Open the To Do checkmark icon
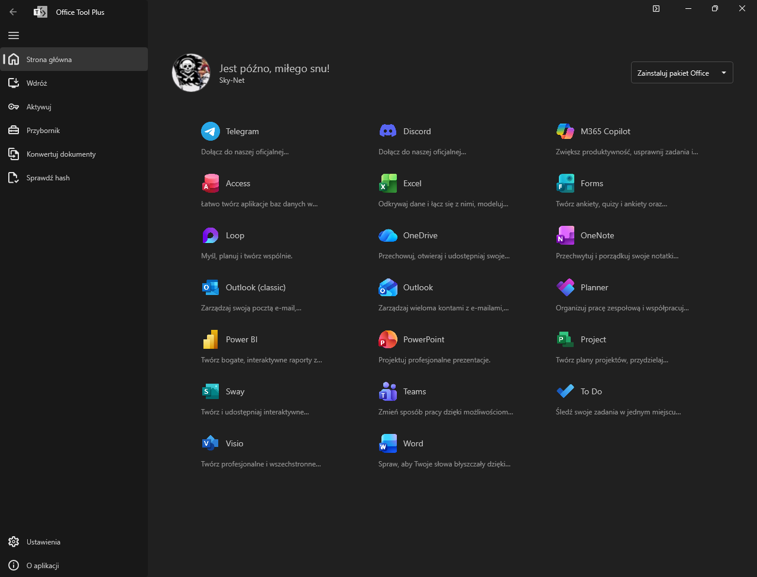This screenshot has height=577, width=757. click(565, 391)
